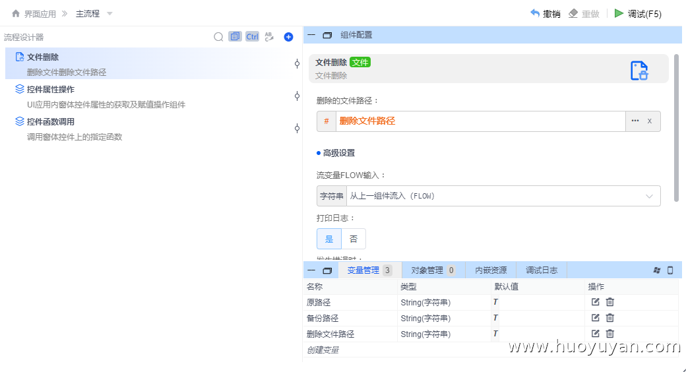Image resolution: width=686 pixels, height=372 pixels.
Task: Start debugging with the green play icon
Action: point(619,13)
